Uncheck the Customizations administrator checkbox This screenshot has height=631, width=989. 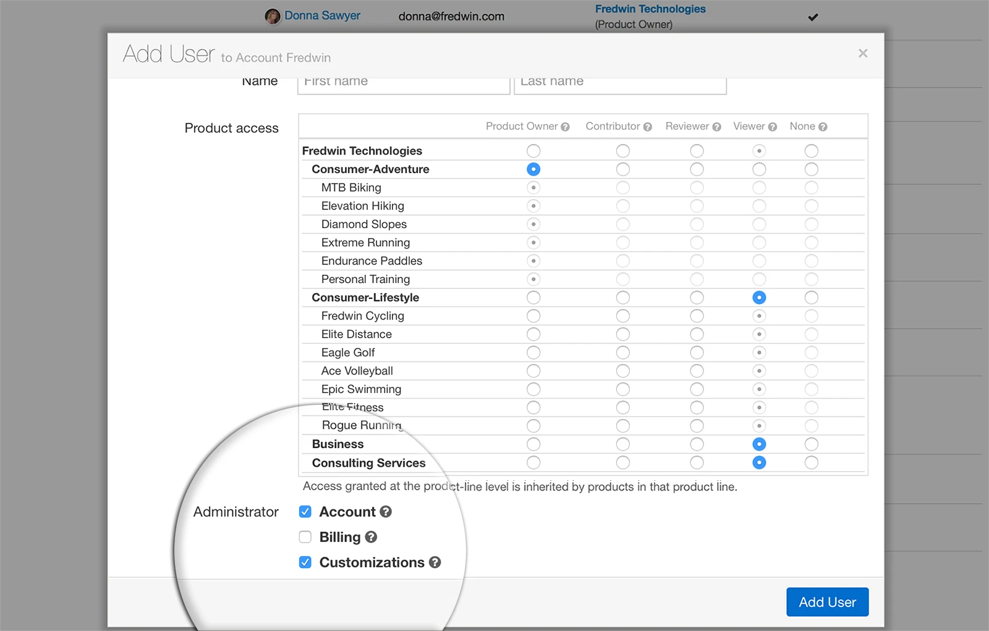pos(305,562)
